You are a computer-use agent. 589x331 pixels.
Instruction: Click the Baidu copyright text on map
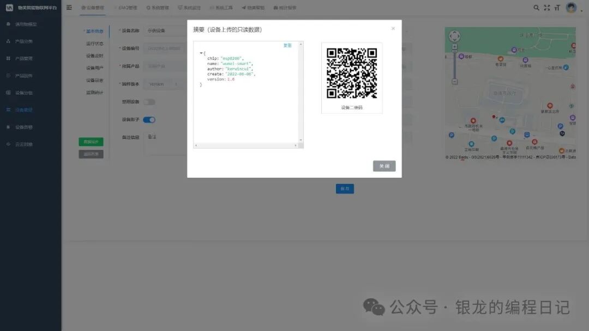[510, 157]
